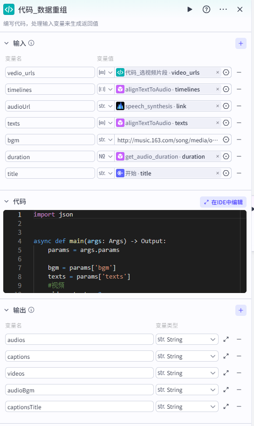Viewport: 254px width, 426px height.
Task: Click the 代码_数据重组 node title
Action: [x=42, y=10]
